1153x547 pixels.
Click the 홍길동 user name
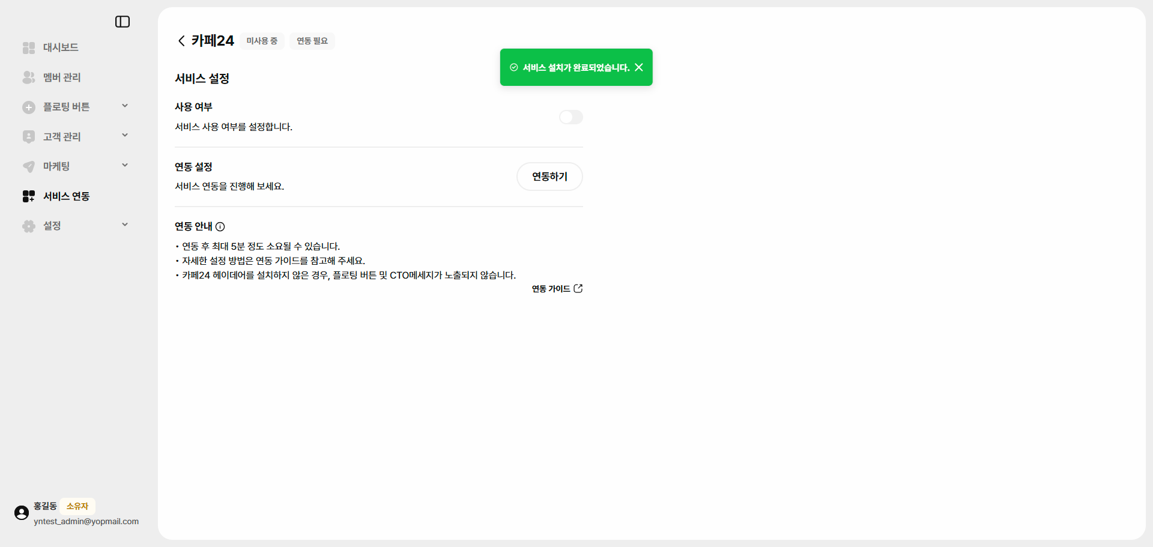point(45,506)
